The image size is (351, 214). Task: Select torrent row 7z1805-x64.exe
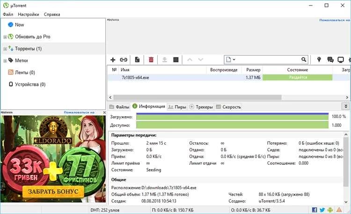click(x=229, y=77)
